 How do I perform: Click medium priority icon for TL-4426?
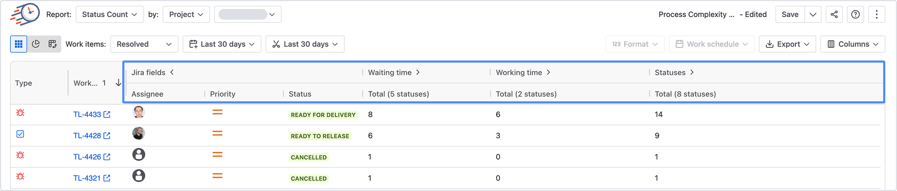(x=217, y=154)
